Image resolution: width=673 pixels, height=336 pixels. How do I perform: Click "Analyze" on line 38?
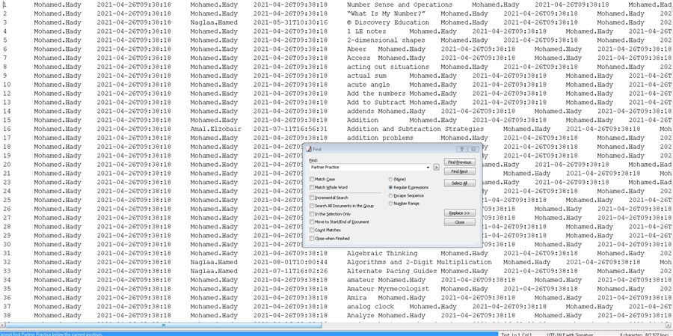point(360,315)
